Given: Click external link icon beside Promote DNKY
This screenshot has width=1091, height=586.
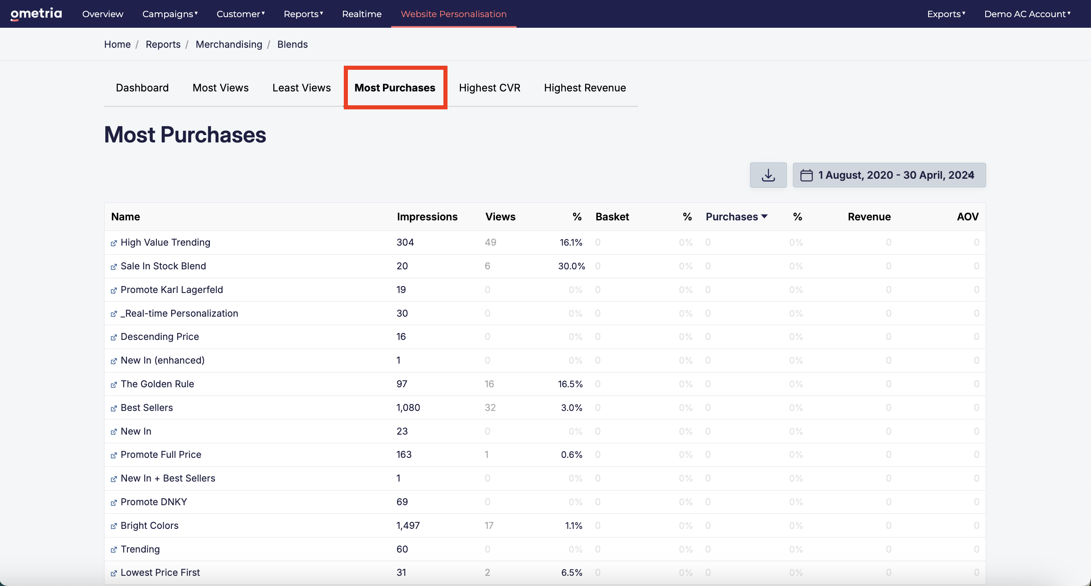Looking at the screenshot, I should point(114,503).
